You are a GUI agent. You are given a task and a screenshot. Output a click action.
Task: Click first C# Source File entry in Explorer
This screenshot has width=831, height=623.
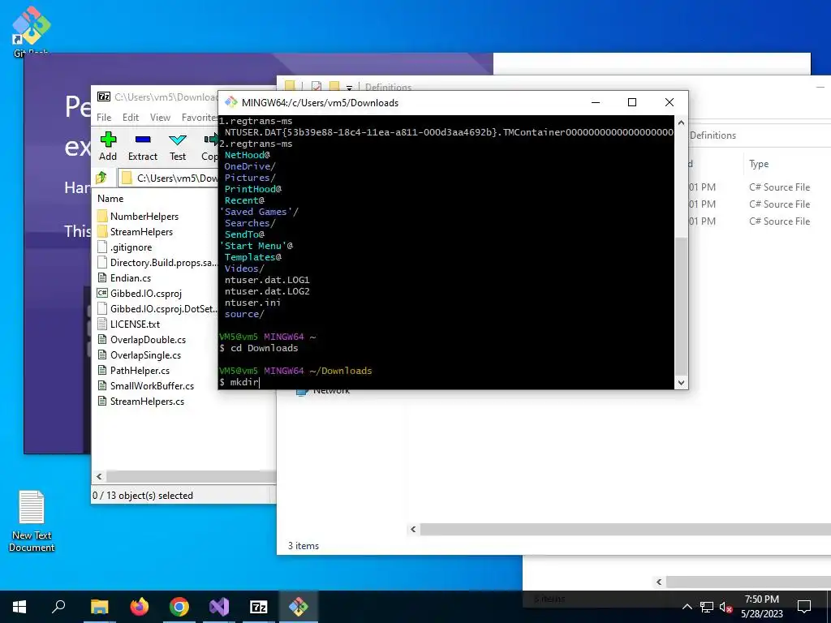tap(779, 187)
